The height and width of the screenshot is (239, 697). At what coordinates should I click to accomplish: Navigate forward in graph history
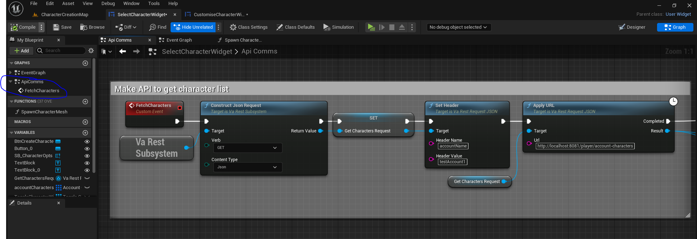pyautogui.click(x=136, y=52)
